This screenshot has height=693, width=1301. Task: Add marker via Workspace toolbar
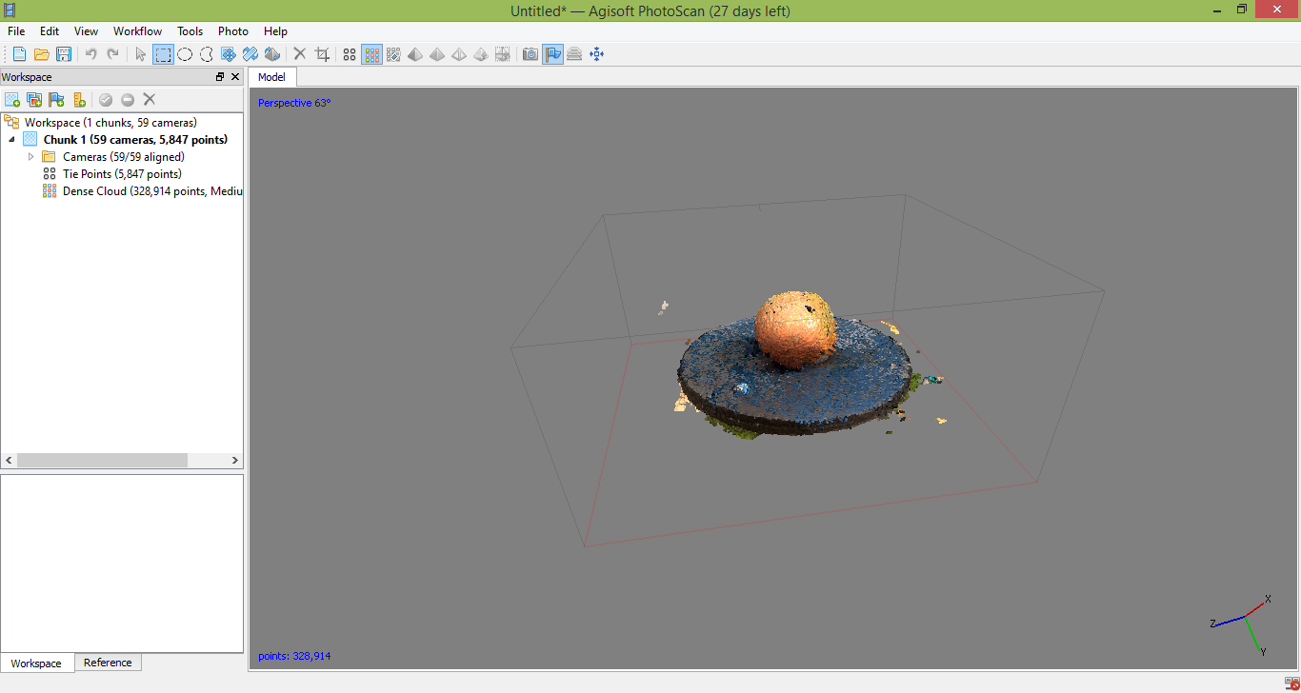56,99
